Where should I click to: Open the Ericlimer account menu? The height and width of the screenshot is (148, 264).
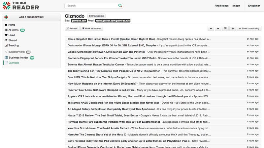(x=254, y=6)
